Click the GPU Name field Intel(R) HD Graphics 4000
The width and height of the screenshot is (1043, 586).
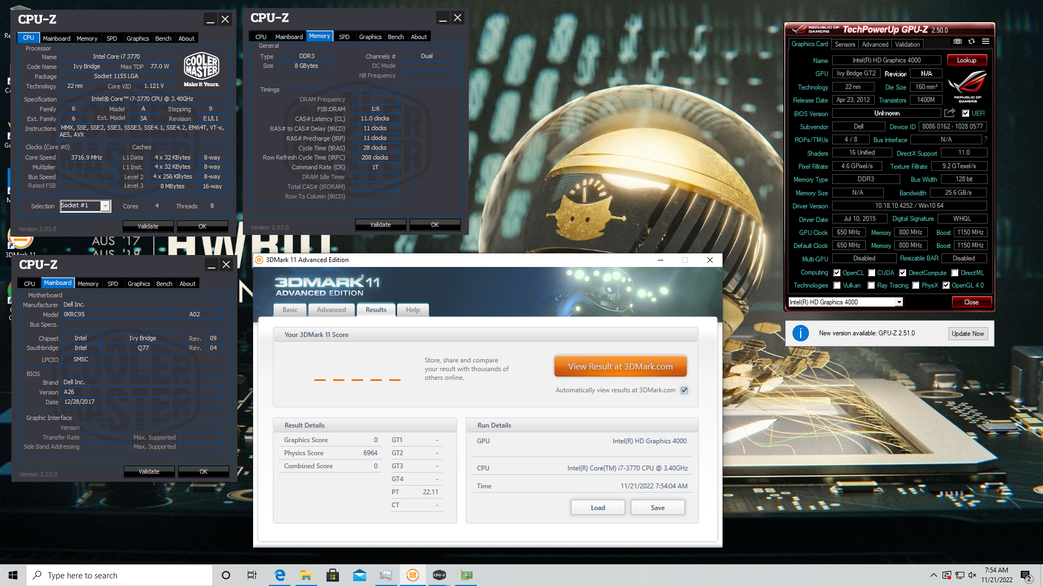887,60
